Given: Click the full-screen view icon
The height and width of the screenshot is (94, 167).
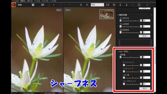Looking at the screenshot, I should tap(114, 5).
